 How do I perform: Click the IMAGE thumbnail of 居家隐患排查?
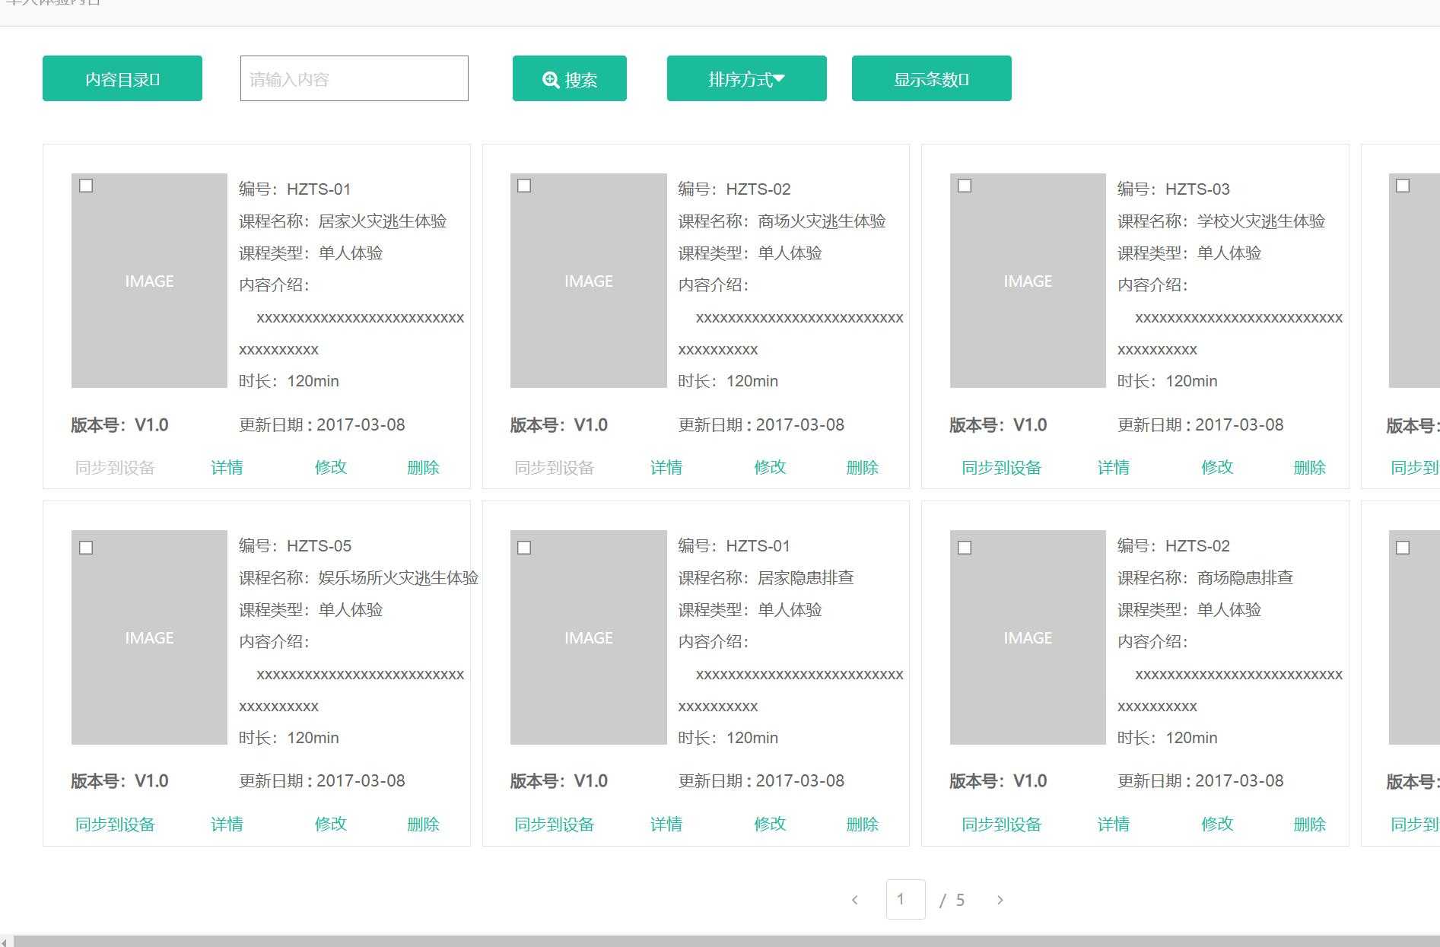point(589,637)
